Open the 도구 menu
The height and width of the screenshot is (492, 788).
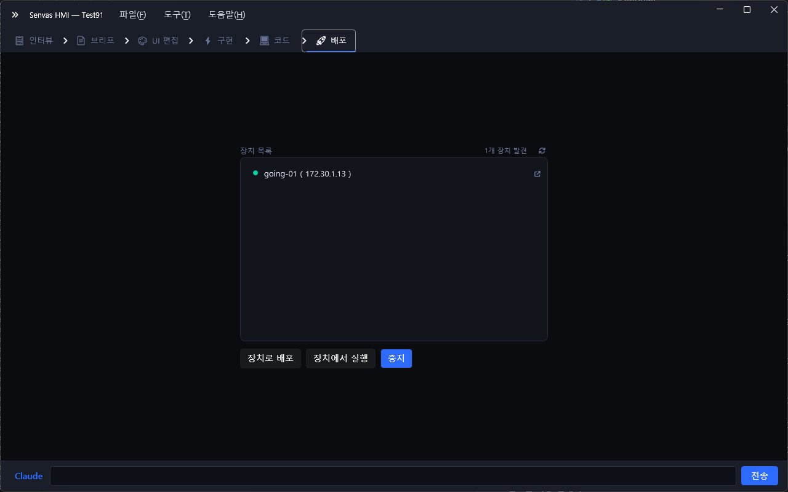177,15
